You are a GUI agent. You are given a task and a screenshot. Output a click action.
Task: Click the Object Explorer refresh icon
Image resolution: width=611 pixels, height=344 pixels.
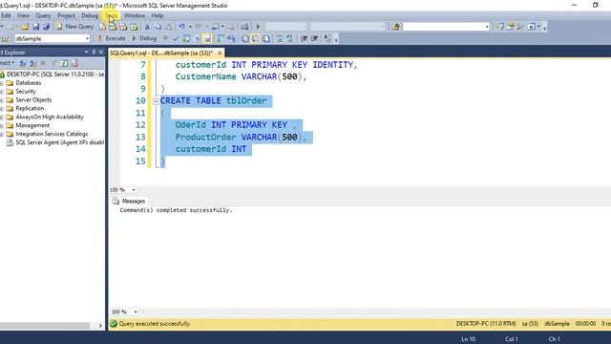[x=64, y=63]
